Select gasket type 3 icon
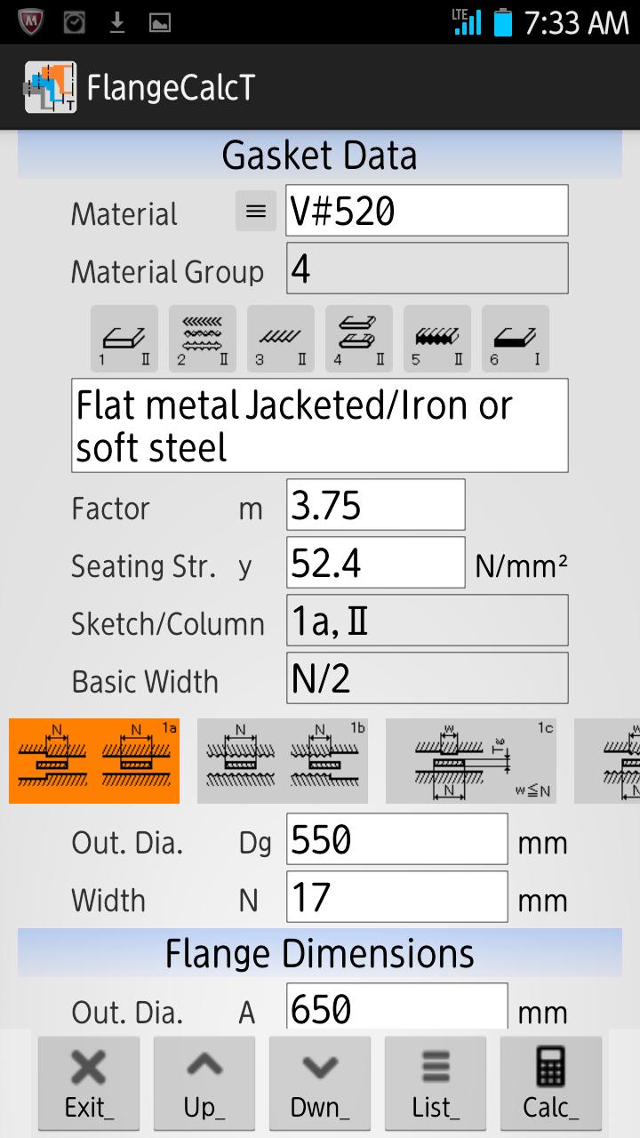The height and width of the screenshot is (1138, 640). pyautogui.click(x=281, y=339)
